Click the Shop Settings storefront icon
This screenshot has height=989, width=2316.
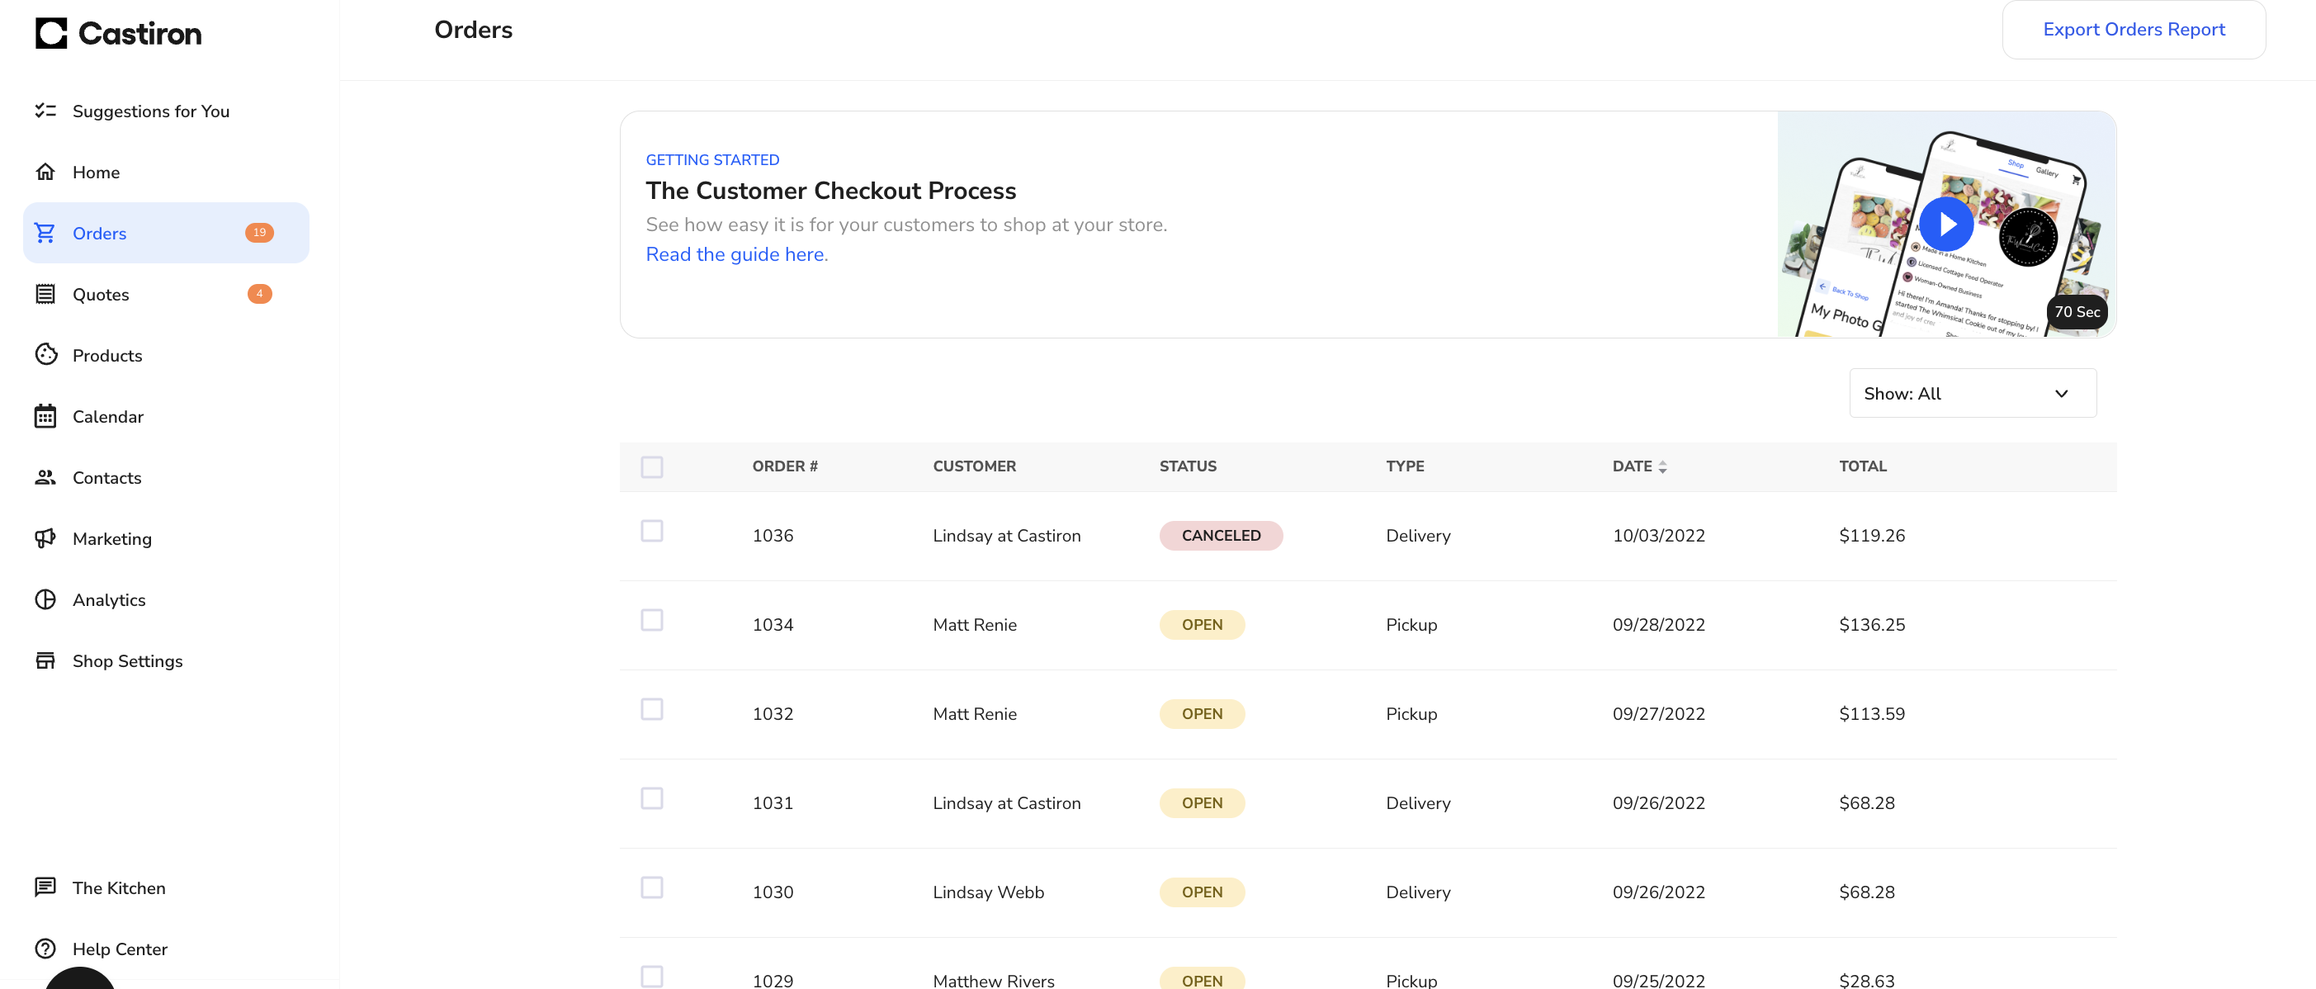tap(45, 660)
